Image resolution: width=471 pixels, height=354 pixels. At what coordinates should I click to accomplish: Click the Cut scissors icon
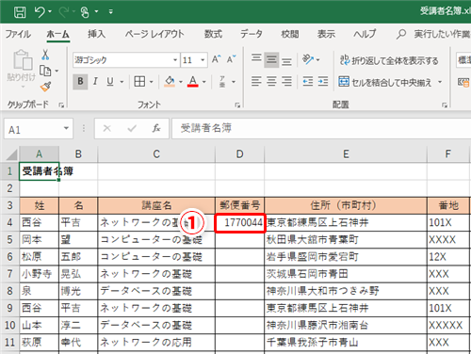pos(45,55)
